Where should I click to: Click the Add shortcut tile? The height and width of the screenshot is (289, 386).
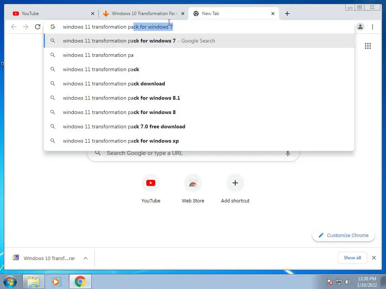[235, 189]
